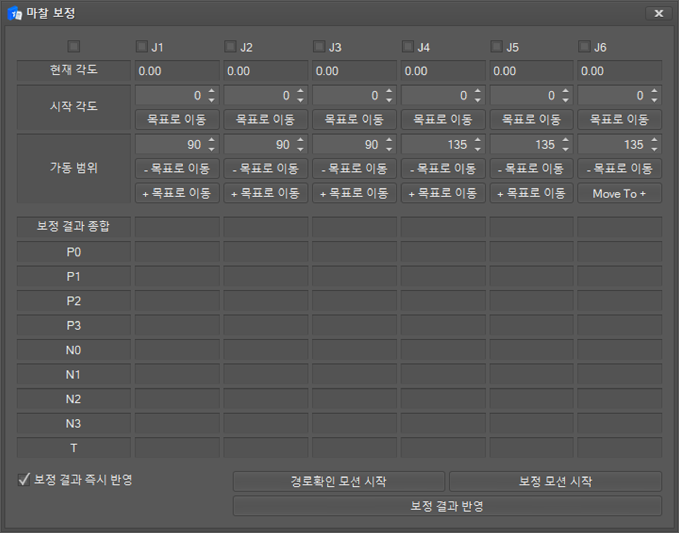Decrease J6 range of motion down arrow
The width and height of the screenshot is (679, 533).
click(654, 149)
